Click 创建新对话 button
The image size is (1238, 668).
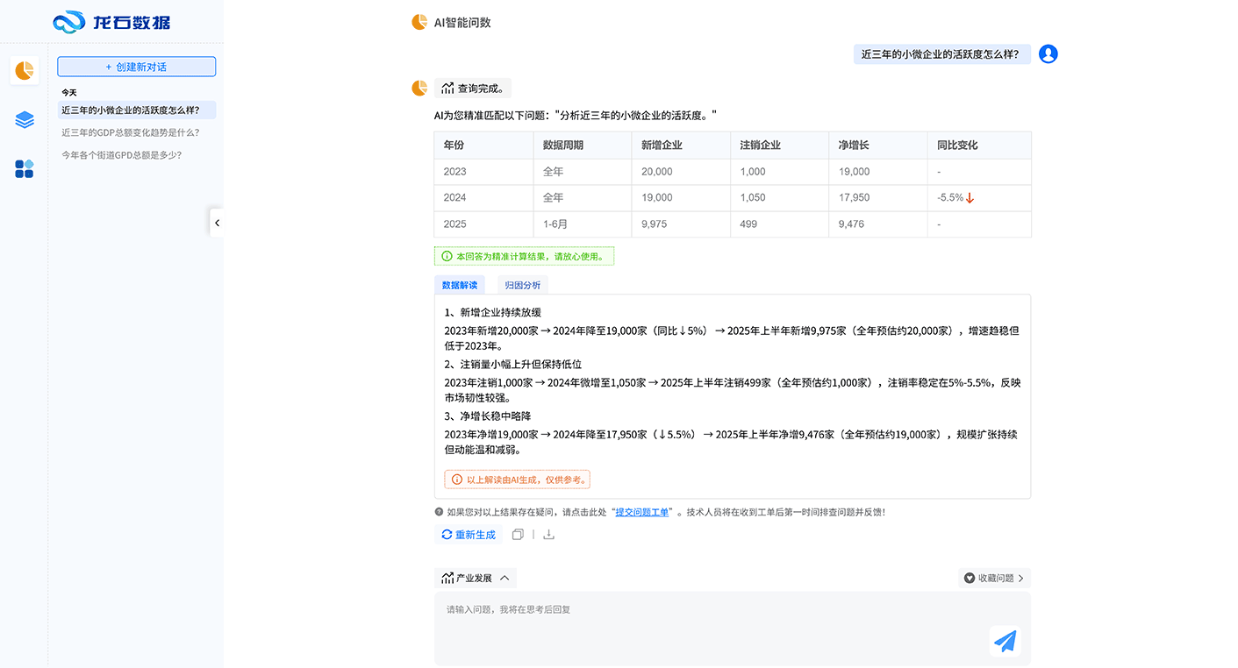click(137, 67)
